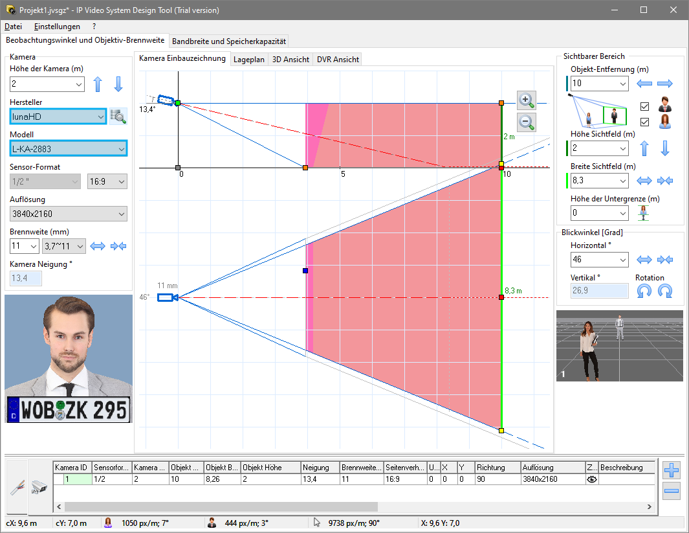Toggle camera visibility with the eye in the table
The image size is (689, 533).
pyautogui.click(x=591, y=479)
